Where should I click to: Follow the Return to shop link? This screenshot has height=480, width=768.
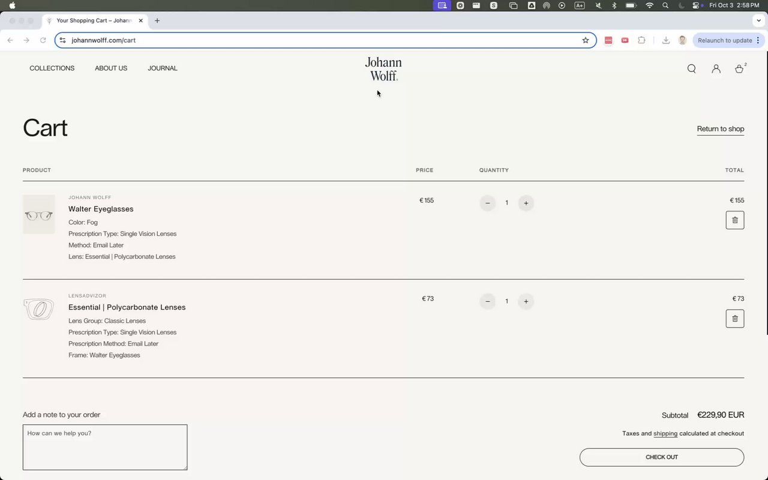click(x=721, y=129)
